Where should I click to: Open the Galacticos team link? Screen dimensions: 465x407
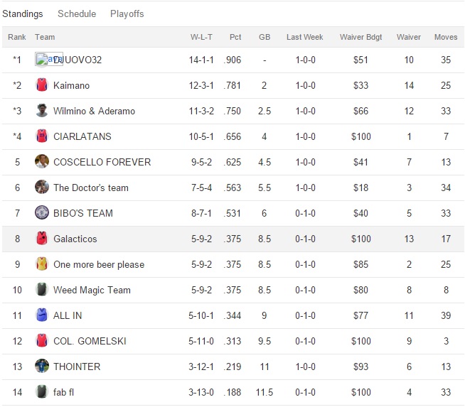click(75, 239)
